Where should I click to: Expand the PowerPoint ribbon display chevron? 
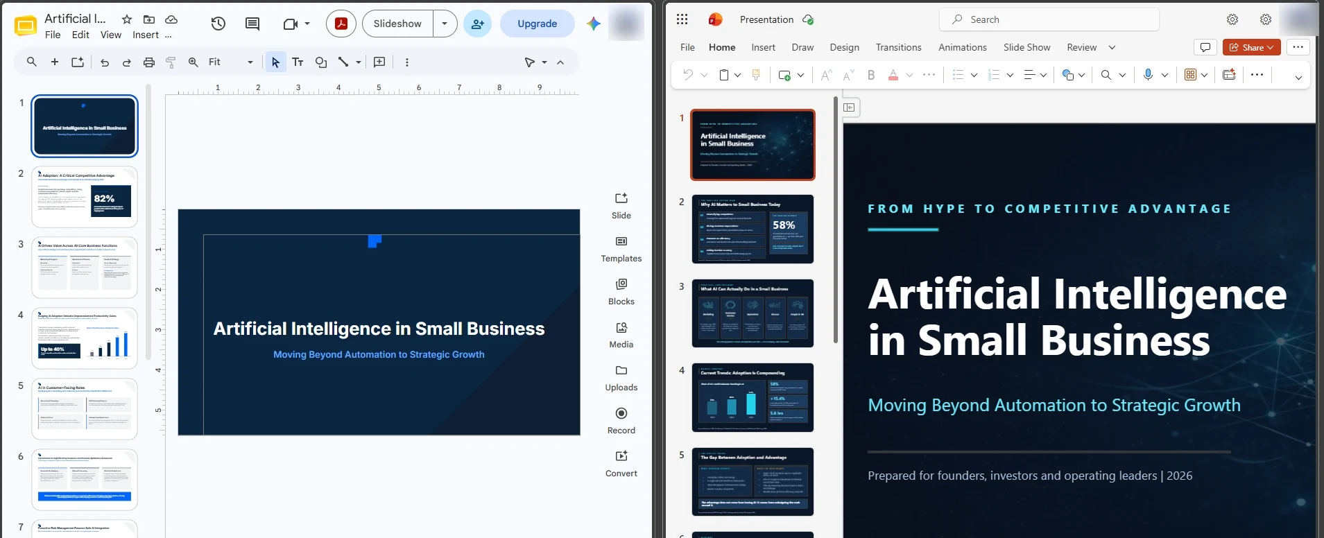click(x=1298, y=78)
